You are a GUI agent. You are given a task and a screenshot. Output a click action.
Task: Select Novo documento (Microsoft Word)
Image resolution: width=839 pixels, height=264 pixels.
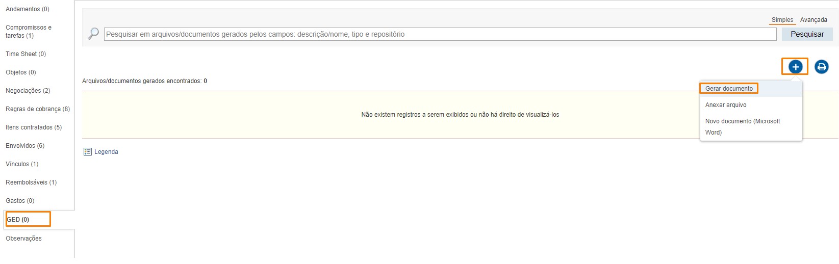pyautogui.click(x=742, y=126)
